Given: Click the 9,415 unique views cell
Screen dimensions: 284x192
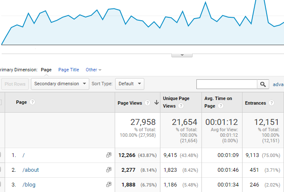Looking at the screenshot, I should (x=170, y=155).
